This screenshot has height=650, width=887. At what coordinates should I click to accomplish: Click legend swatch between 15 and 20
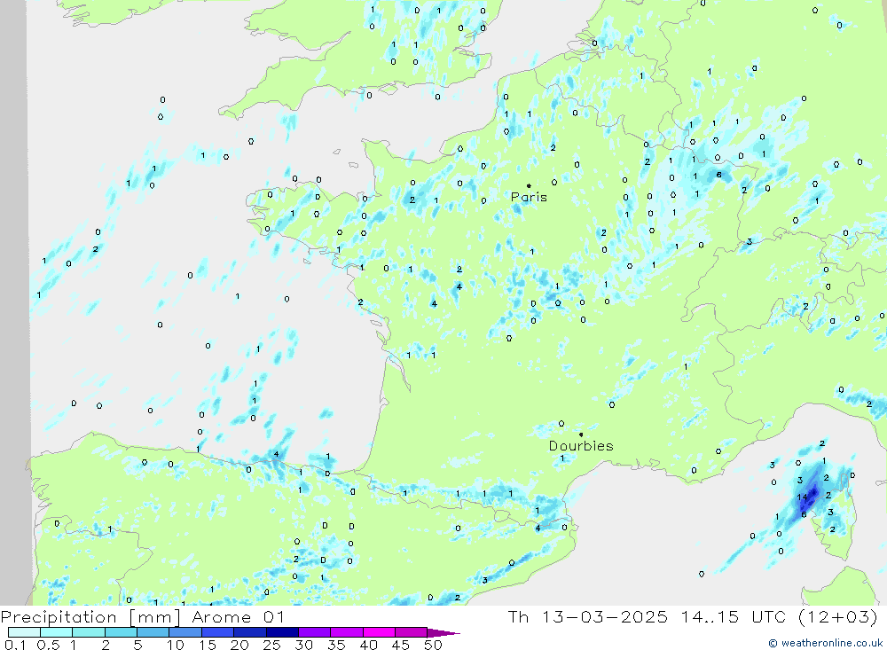coord(218,632)
